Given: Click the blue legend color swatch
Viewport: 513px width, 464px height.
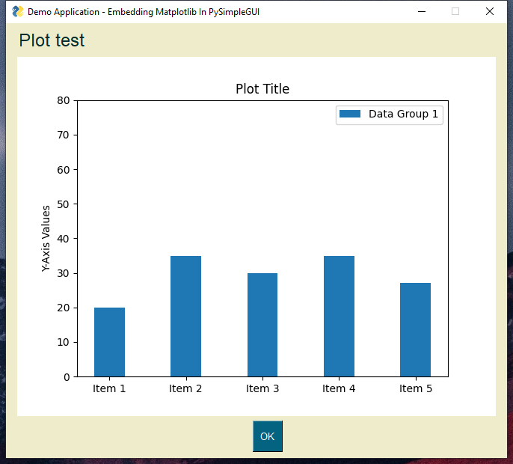Looking at the screenshot, I should point(350,114).
